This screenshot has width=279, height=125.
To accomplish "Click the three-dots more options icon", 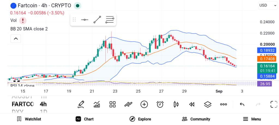I will click(223, 104).
